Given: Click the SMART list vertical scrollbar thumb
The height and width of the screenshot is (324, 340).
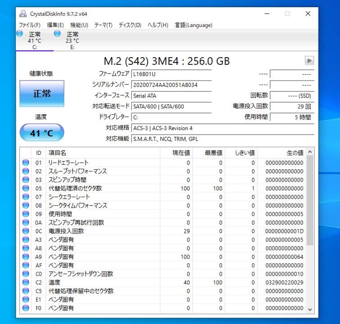Looking at the screenshot, I should point(310,200).
